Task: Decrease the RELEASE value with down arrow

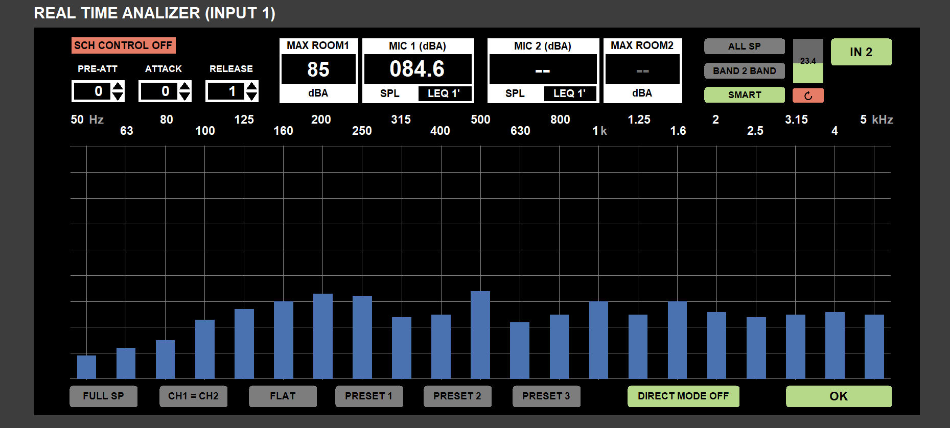Action: tap(252, 96)
